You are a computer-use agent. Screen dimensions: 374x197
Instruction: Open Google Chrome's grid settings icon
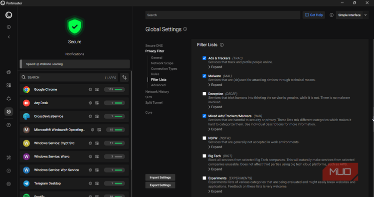point(97,90)
